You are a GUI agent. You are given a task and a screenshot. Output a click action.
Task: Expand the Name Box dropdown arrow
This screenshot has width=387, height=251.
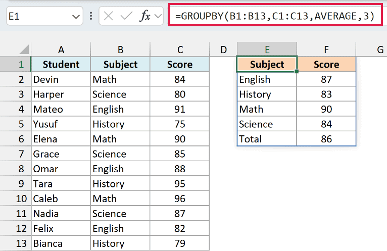pos(76,17)
